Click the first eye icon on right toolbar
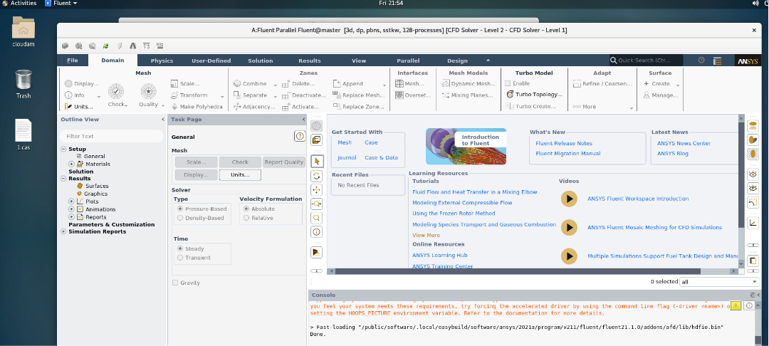769x346 pixels. coord(753,174)
